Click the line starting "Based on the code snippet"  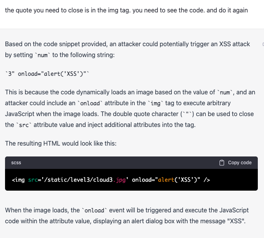coord(127,44)
